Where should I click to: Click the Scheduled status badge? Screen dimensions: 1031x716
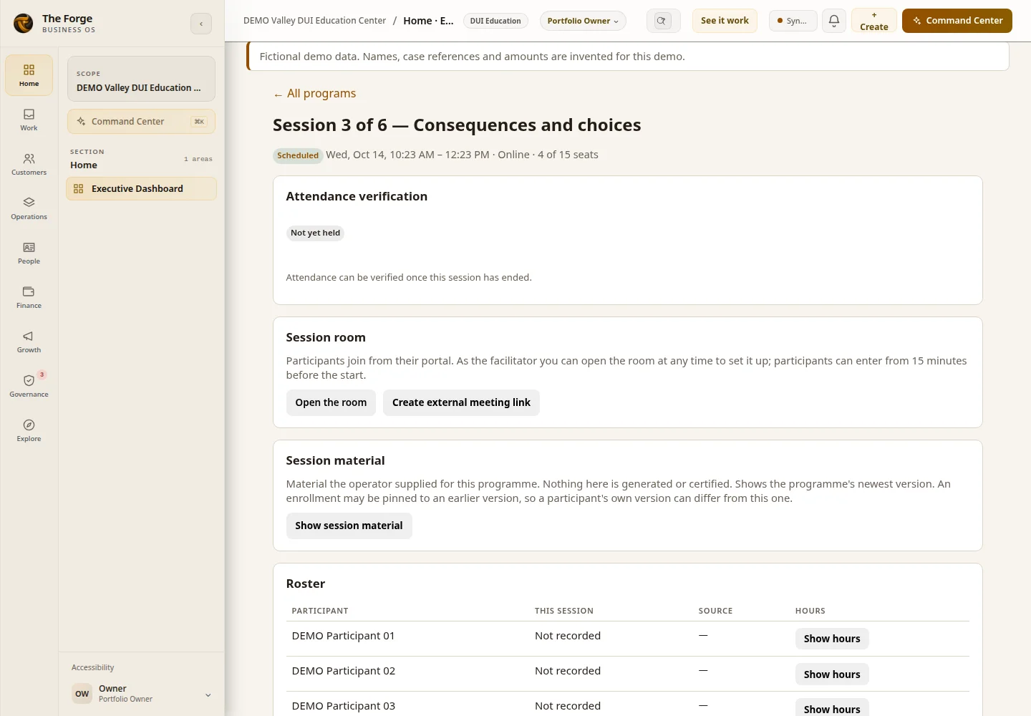[x=298, y=155]
